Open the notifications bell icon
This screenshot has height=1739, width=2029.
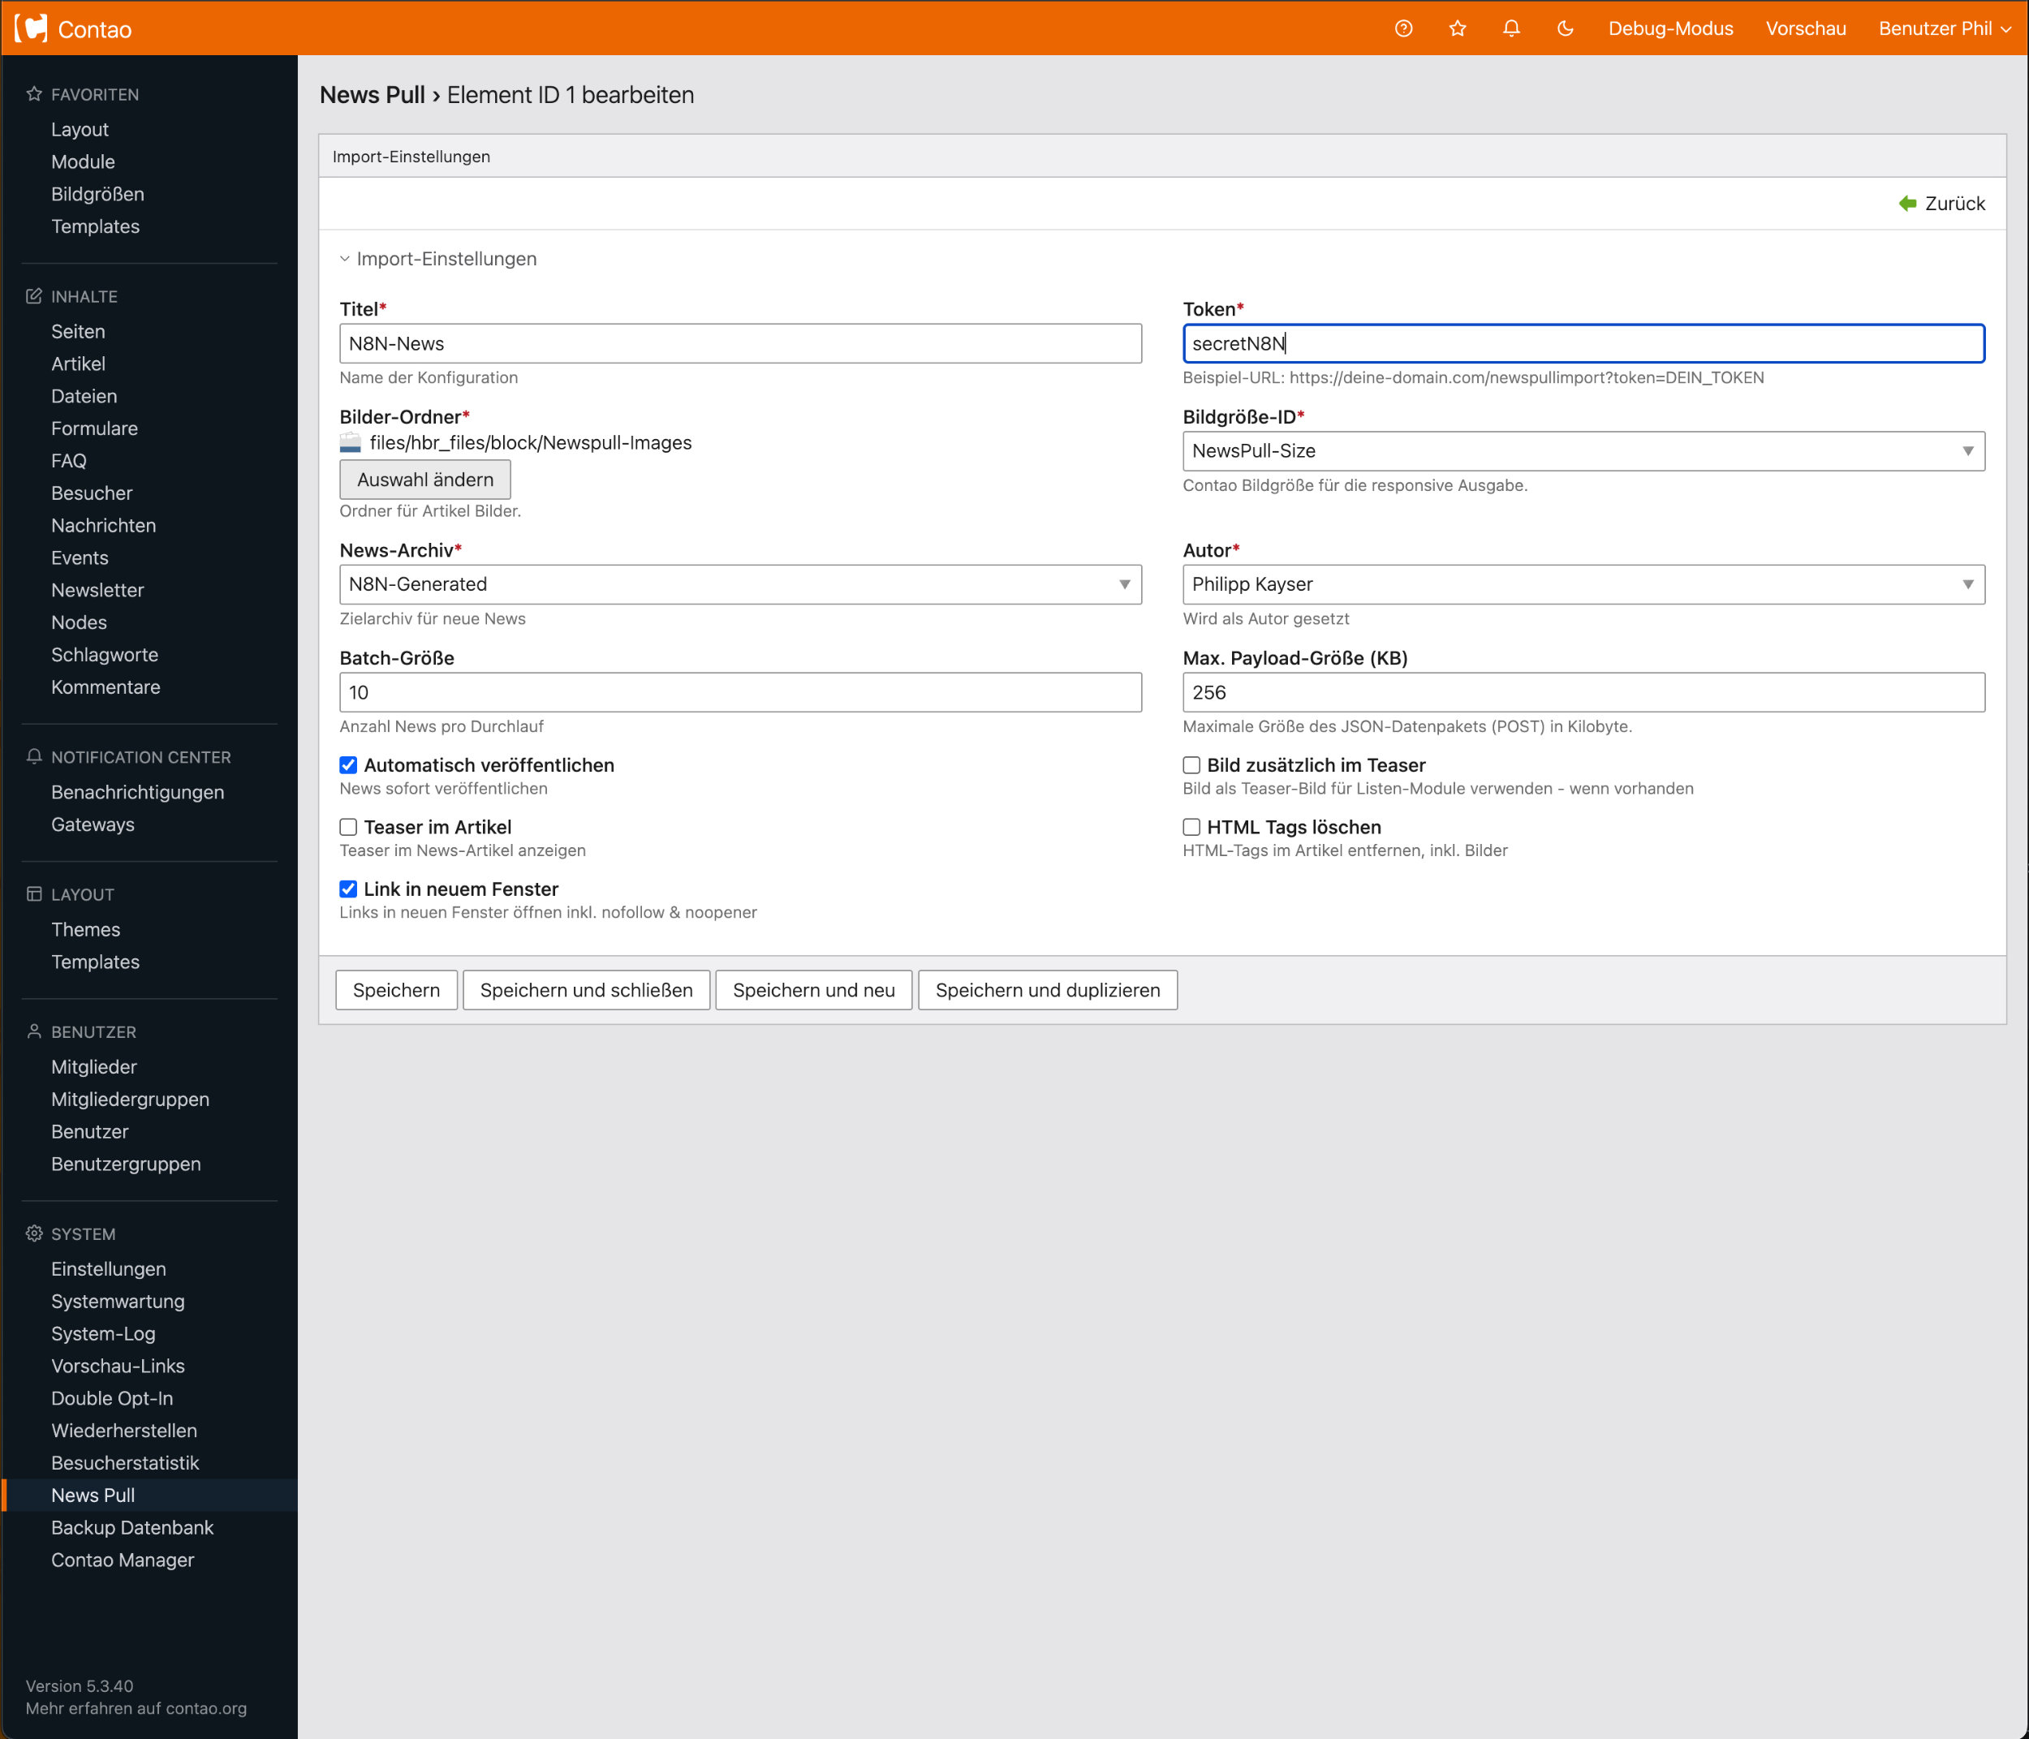click(x=1511, y=28)
